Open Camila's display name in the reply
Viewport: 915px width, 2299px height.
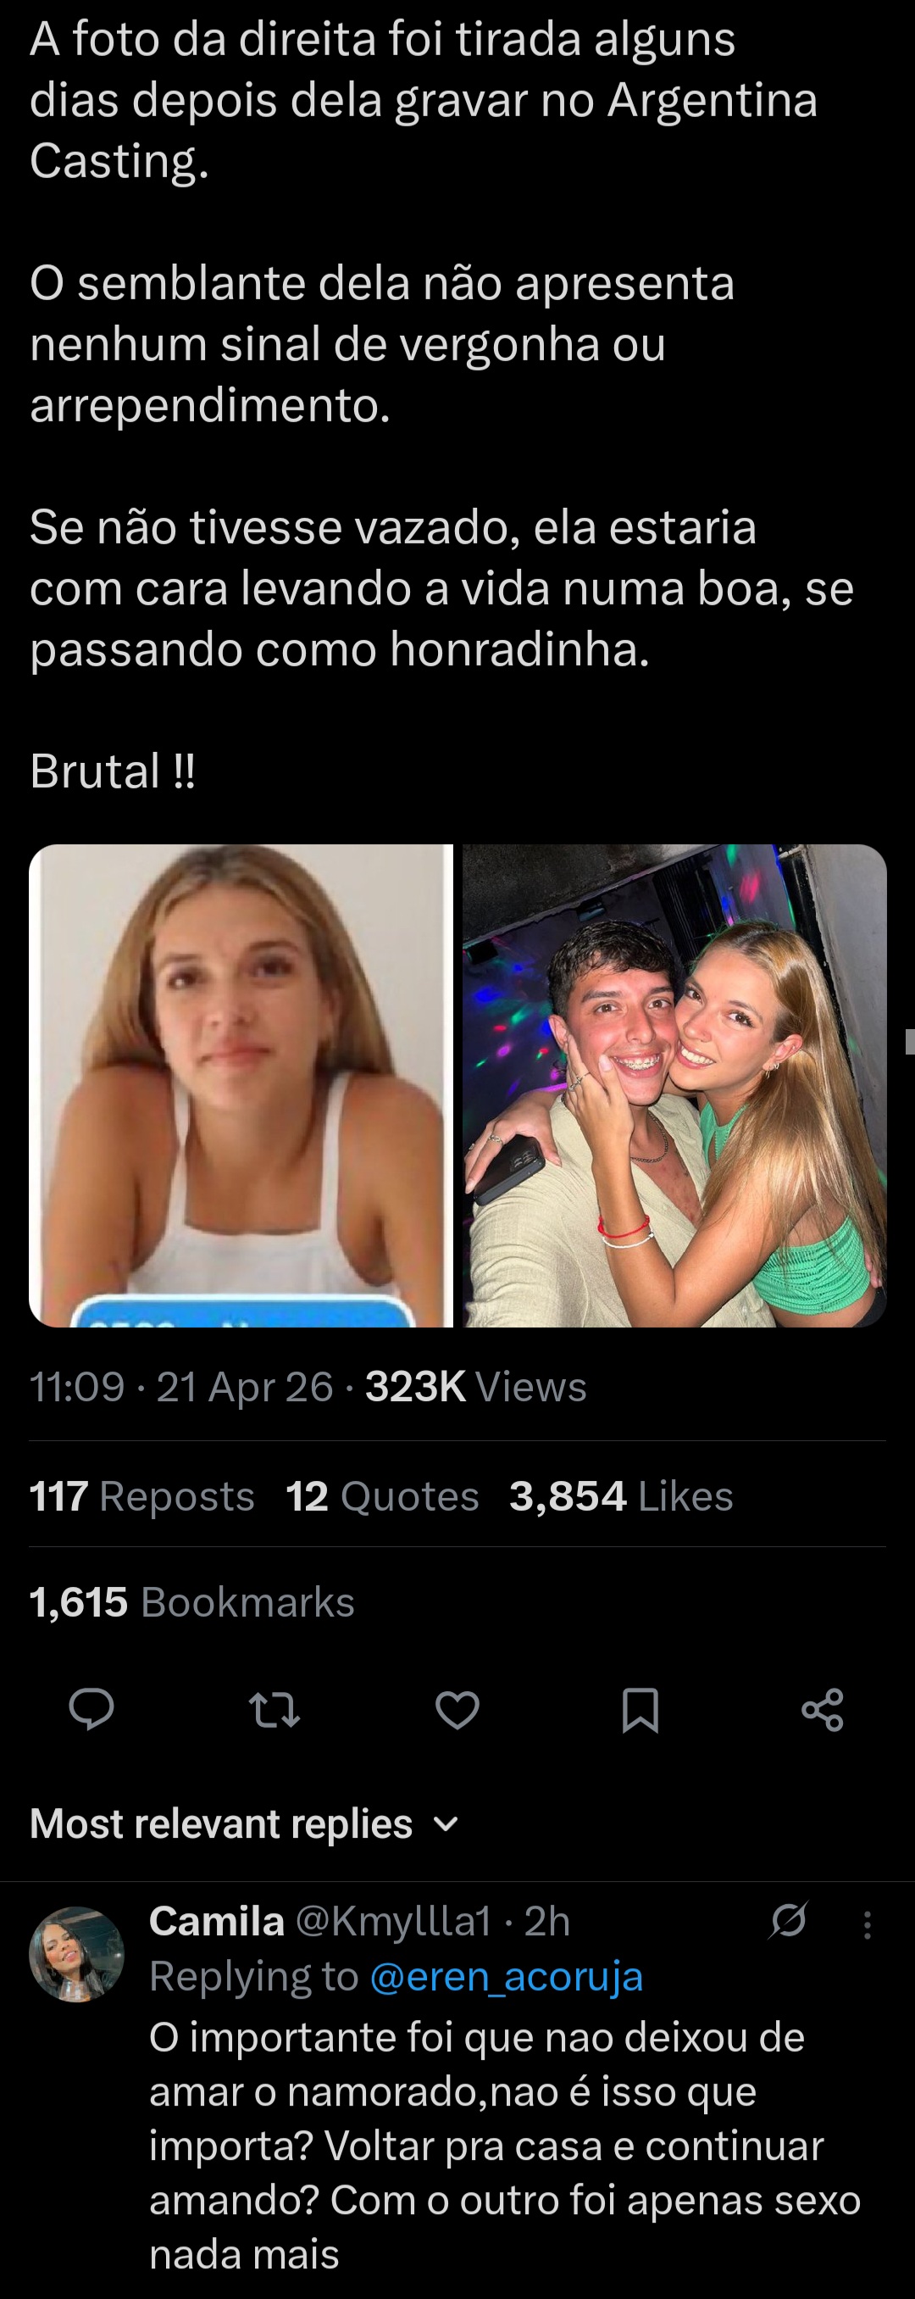pos(217,1921)
